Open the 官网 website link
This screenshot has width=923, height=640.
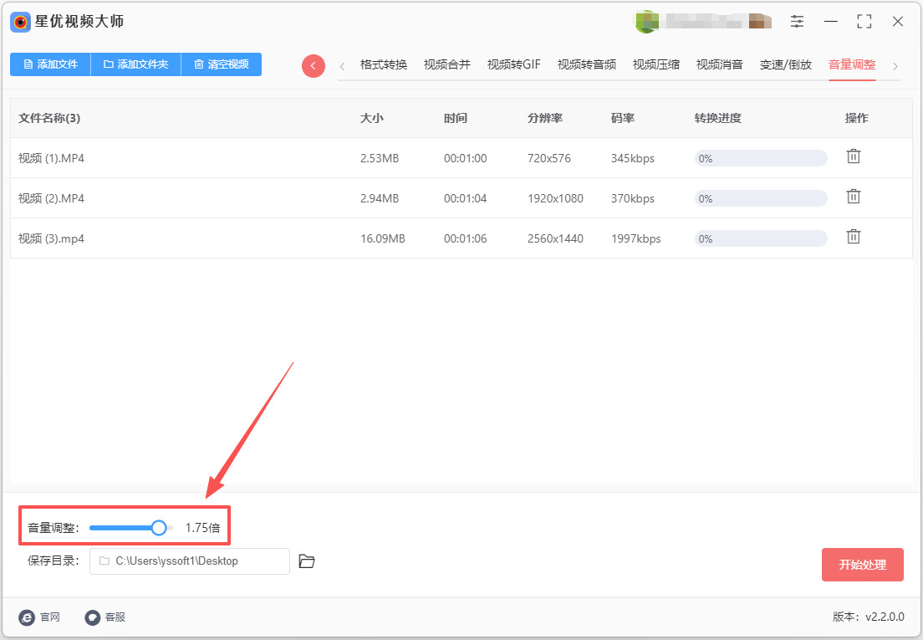tap(39, 617)
